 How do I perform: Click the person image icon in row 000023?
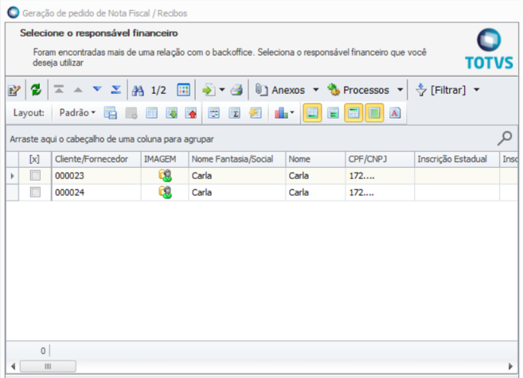(x=165, y=175)
